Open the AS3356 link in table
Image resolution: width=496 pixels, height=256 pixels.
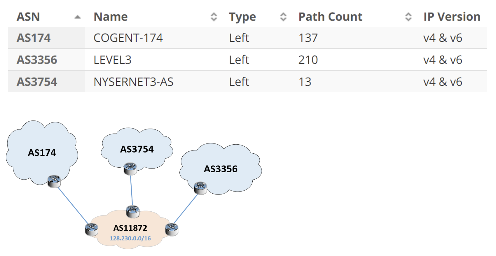pos(37,60)
